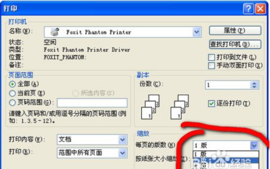This screenshot has width=270, height=169.
Task: Click the collated pages preview icon
Action: 150,107
